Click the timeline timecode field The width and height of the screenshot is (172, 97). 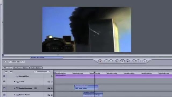(42, 72)
